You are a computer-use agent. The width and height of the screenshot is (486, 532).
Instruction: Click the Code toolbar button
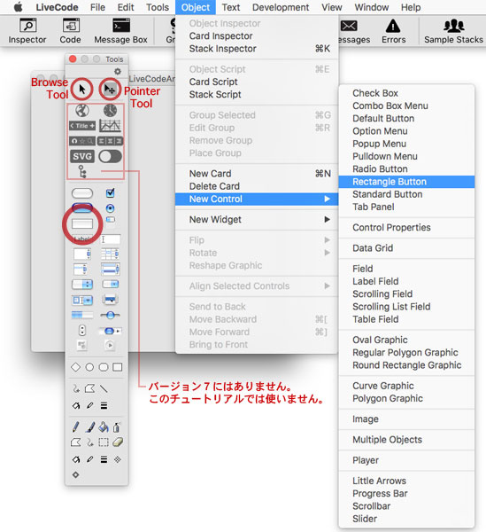(x=71, y=31)
